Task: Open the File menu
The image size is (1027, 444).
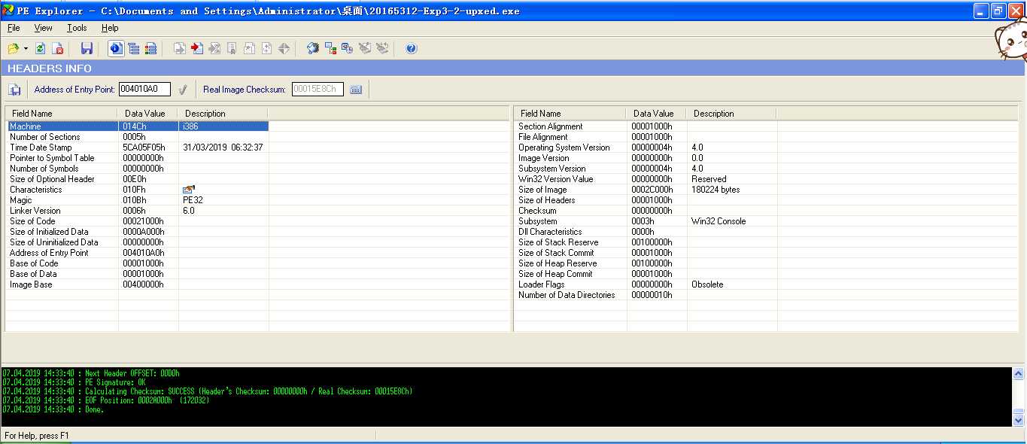Action: point(14,28)
